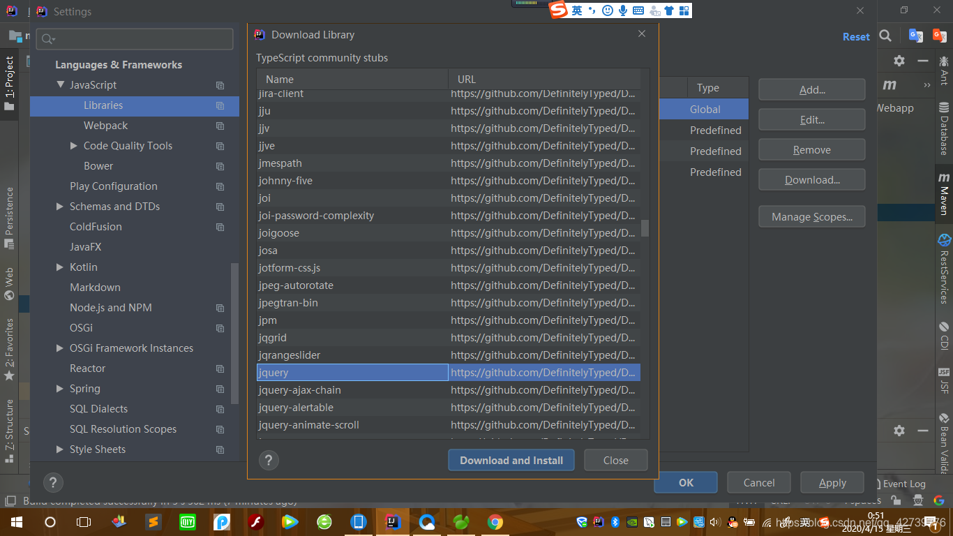Click Apply in Settings dialog

(832, 482)
